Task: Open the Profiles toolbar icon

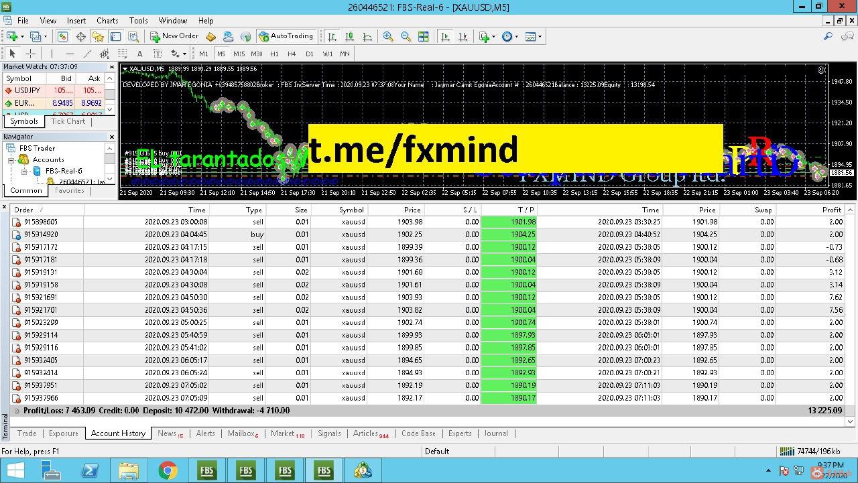Action: point(36,36)
